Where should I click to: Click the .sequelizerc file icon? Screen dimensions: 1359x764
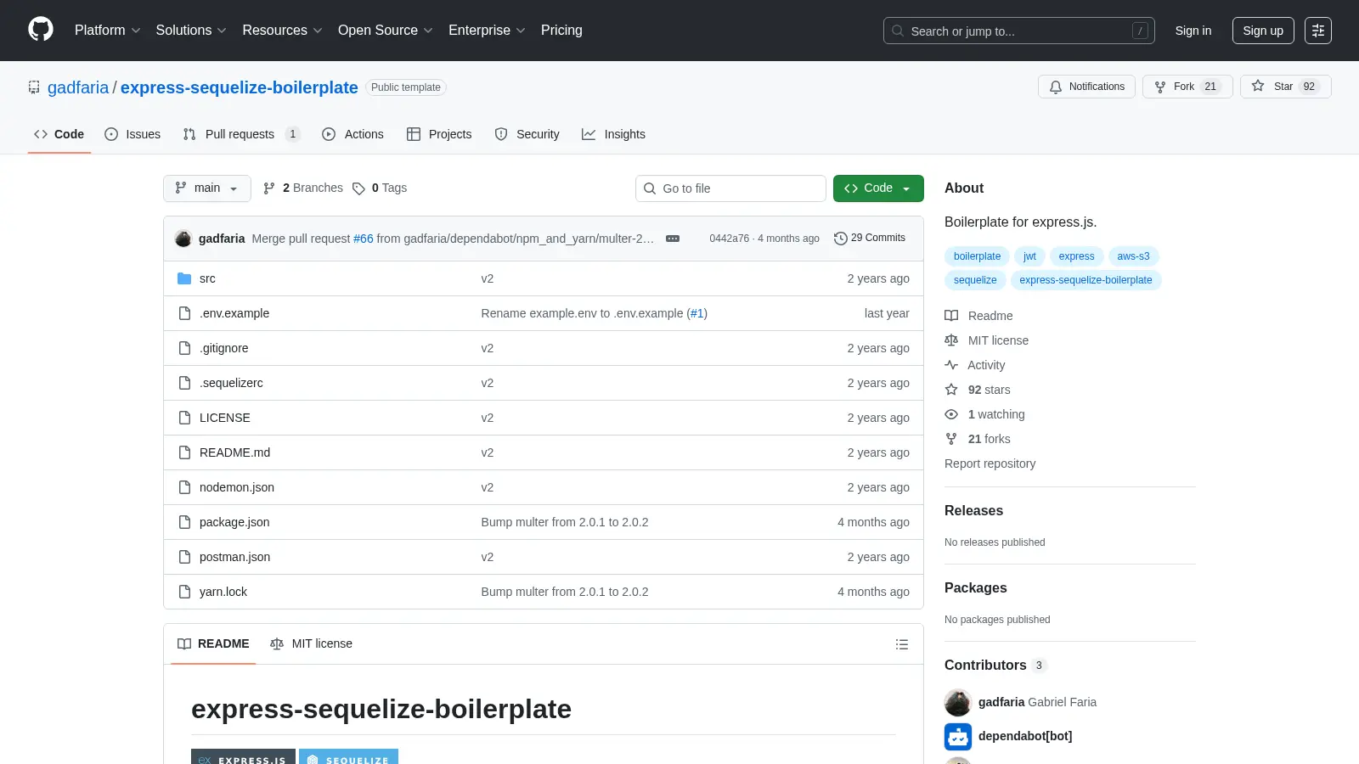184,383
